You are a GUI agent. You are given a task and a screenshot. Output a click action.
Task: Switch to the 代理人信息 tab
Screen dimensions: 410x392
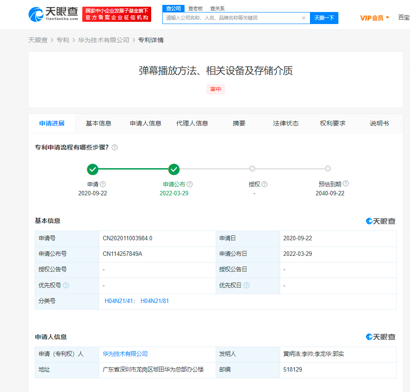click(192, 124)
